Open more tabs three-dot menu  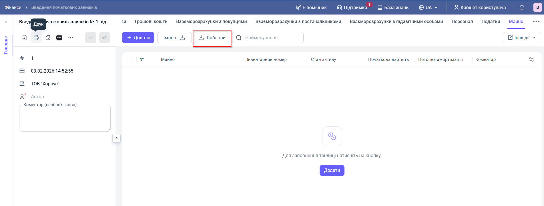(536, 22)
